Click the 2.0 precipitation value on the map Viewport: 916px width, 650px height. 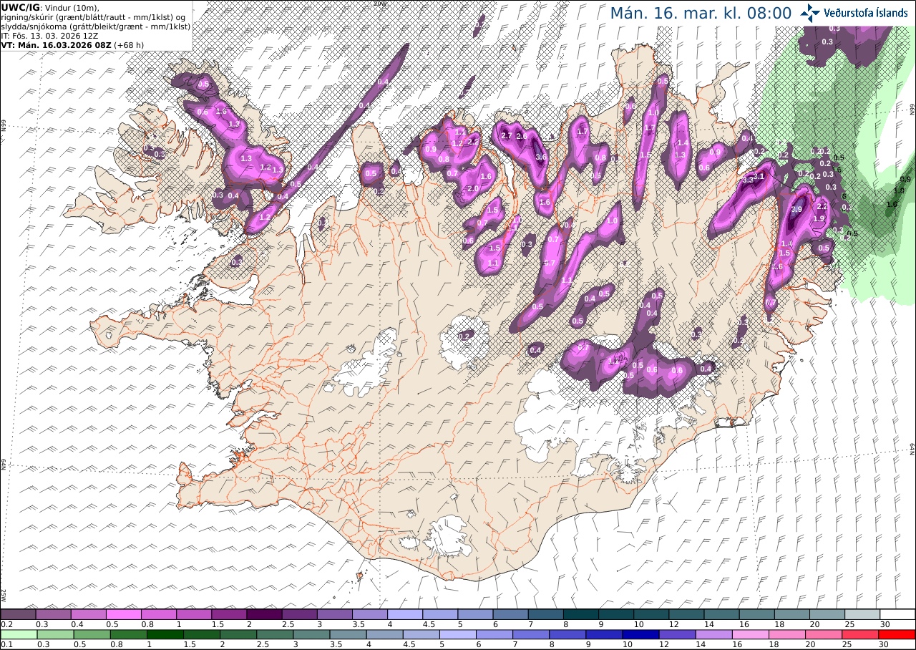(473, 188)
